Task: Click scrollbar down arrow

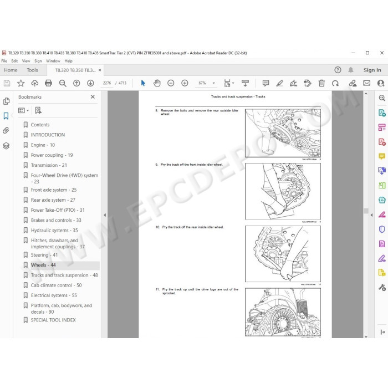Action: coord(366,336)
